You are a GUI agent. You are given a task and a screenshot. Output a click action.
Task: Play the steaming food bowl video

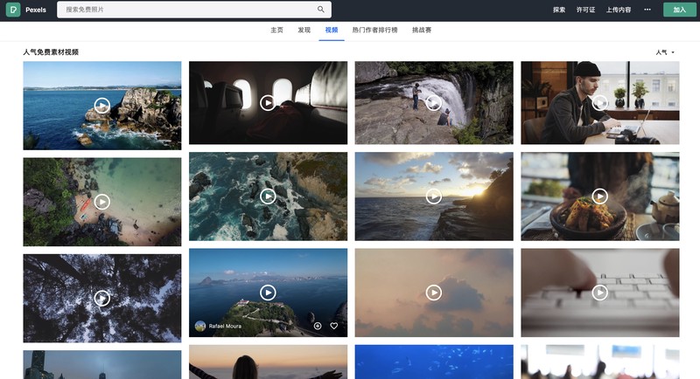point(599,196)
